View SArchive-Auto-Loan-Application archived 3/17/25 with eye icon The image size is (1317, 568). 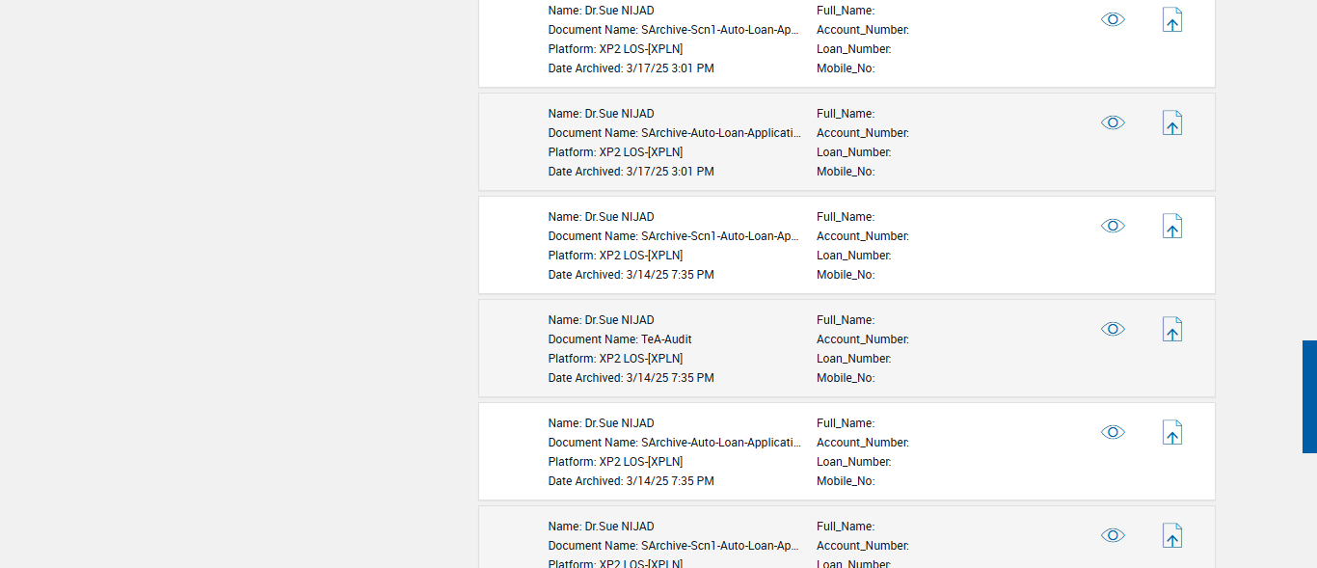pyautogui.click(x=1113, y=122)
